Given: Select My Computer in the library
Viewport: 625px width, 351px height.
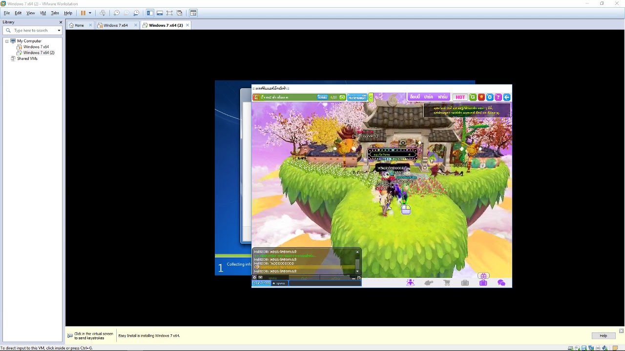Looking at the screenshot, I should 29,41.
